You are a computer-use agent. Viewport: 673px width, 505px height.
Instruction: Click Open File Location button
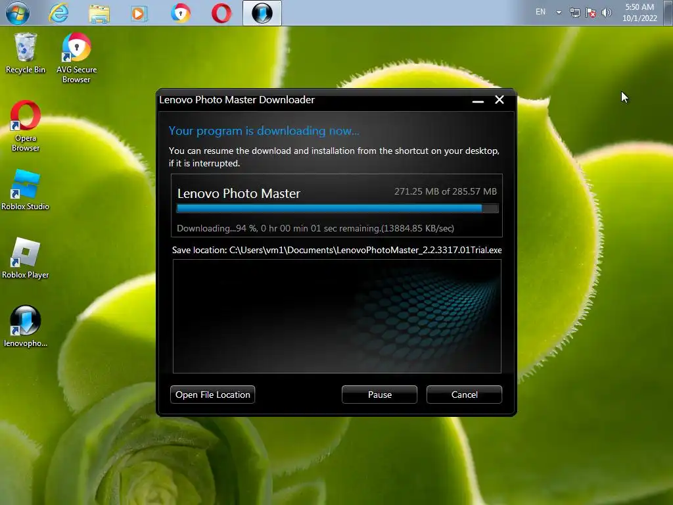pyautogui.click(x=212, y=395)
